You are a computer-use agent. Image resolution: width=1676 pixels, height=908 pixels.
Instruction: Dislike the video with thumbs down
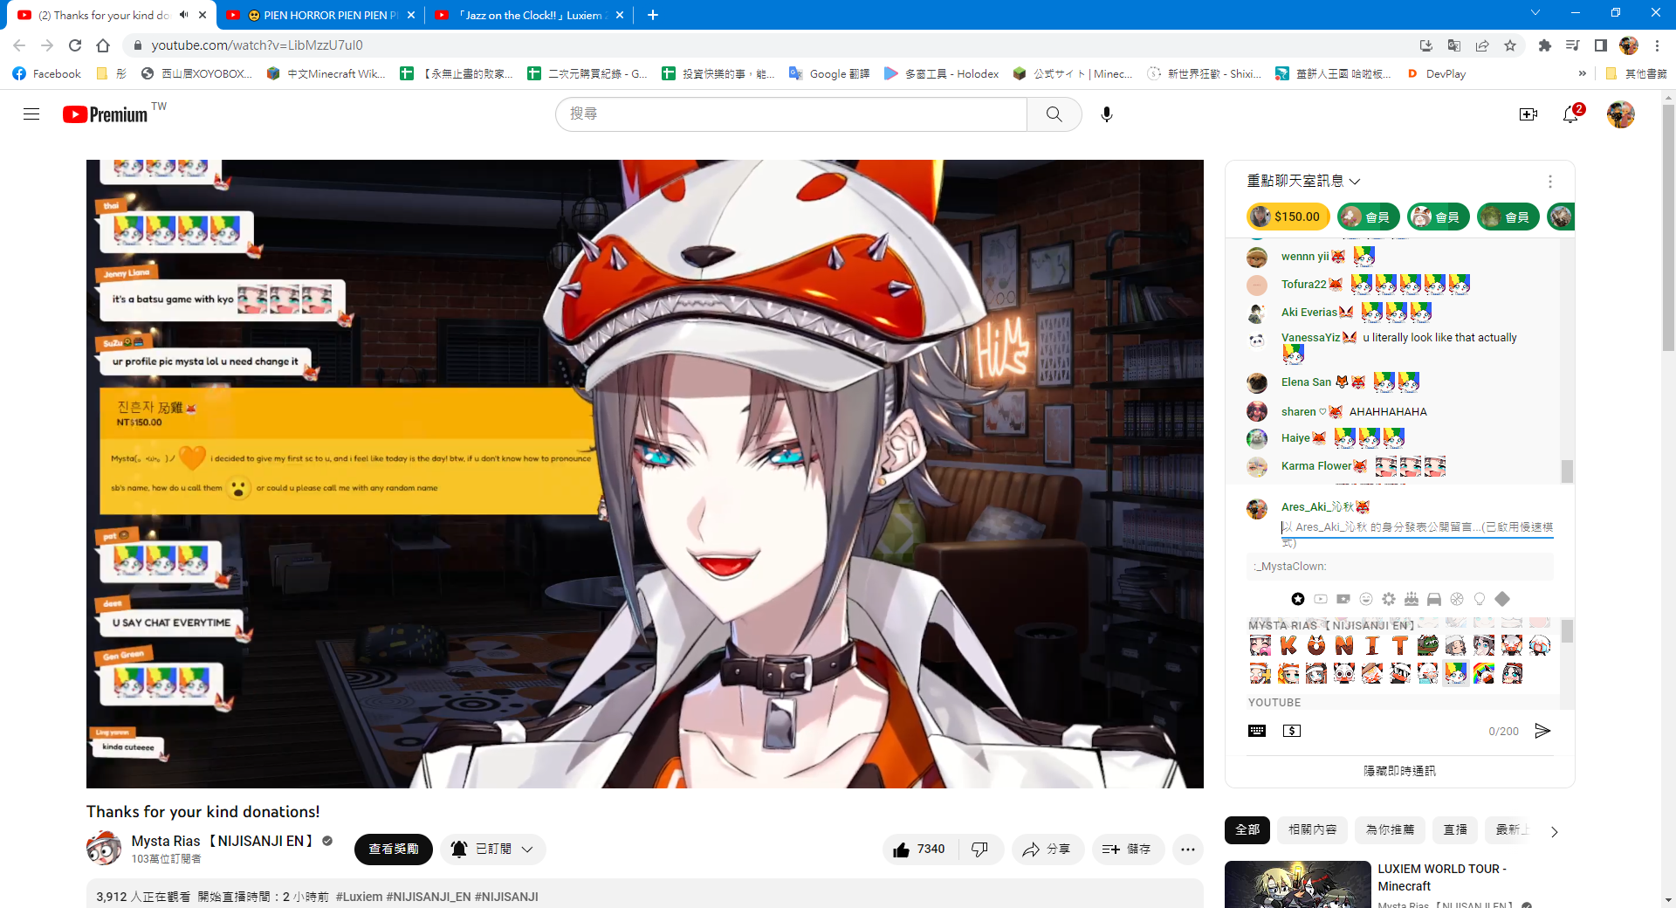pos(980,850)
